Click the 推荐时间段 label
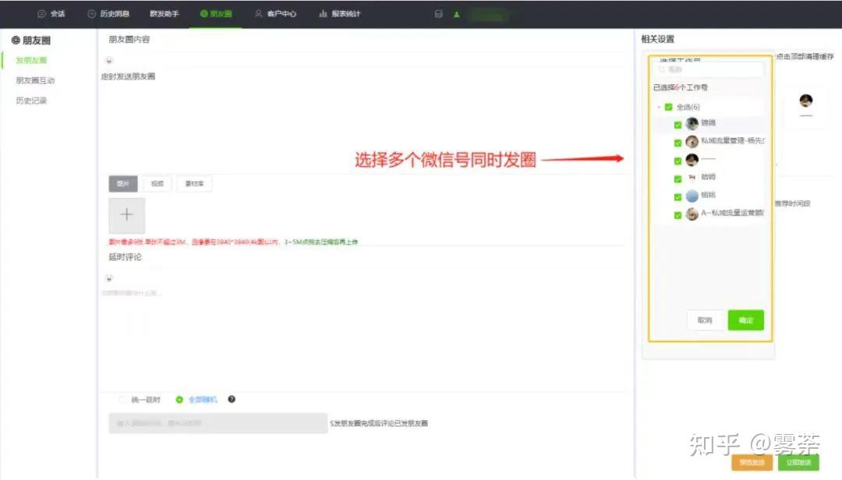 793,203
